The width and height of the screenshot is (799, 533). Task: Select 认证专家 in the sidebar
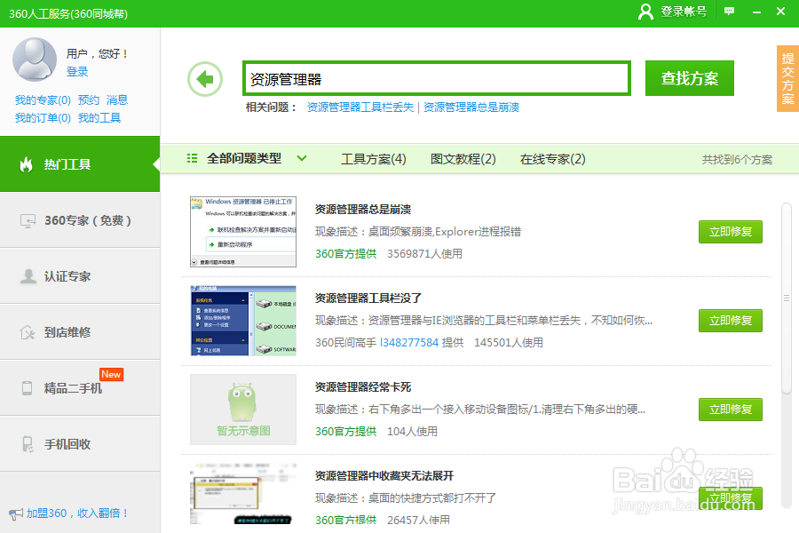80,276
